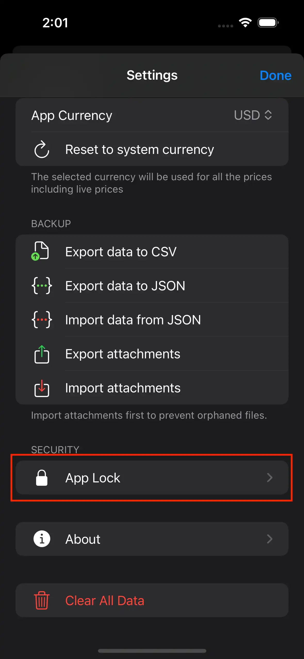Image resolution: width=304 pixels, height=659 pixels.
Task: Tap the Export data to CSV row
Action: (x=152, y=251)
